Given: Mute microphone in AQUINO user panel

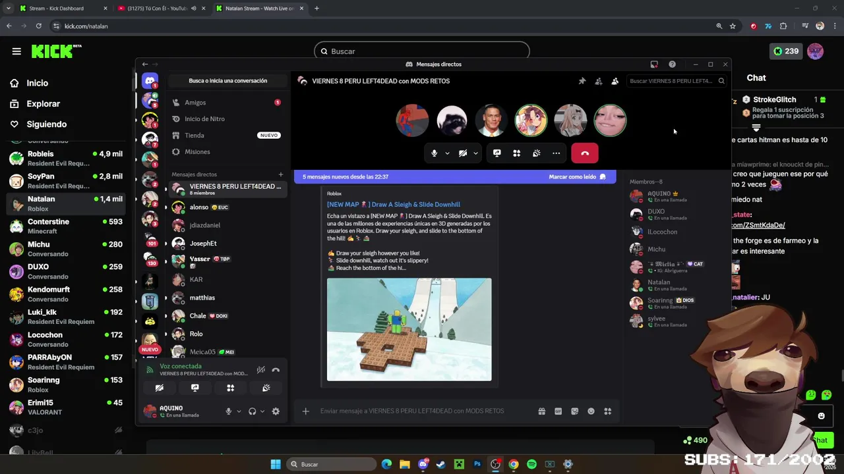Looking at the screenshot, I should click(x=229, y=411).
